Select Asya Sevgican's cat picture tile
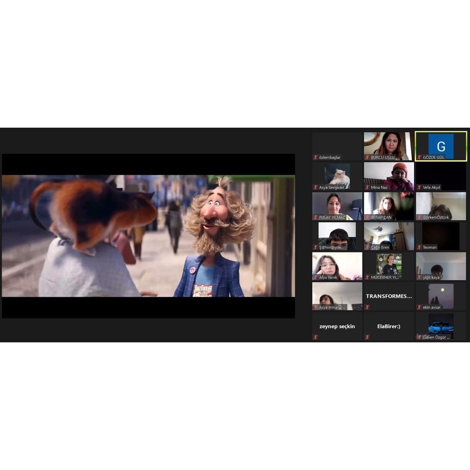Viewport: 470px width, 470px height. [x=337, y=176]
